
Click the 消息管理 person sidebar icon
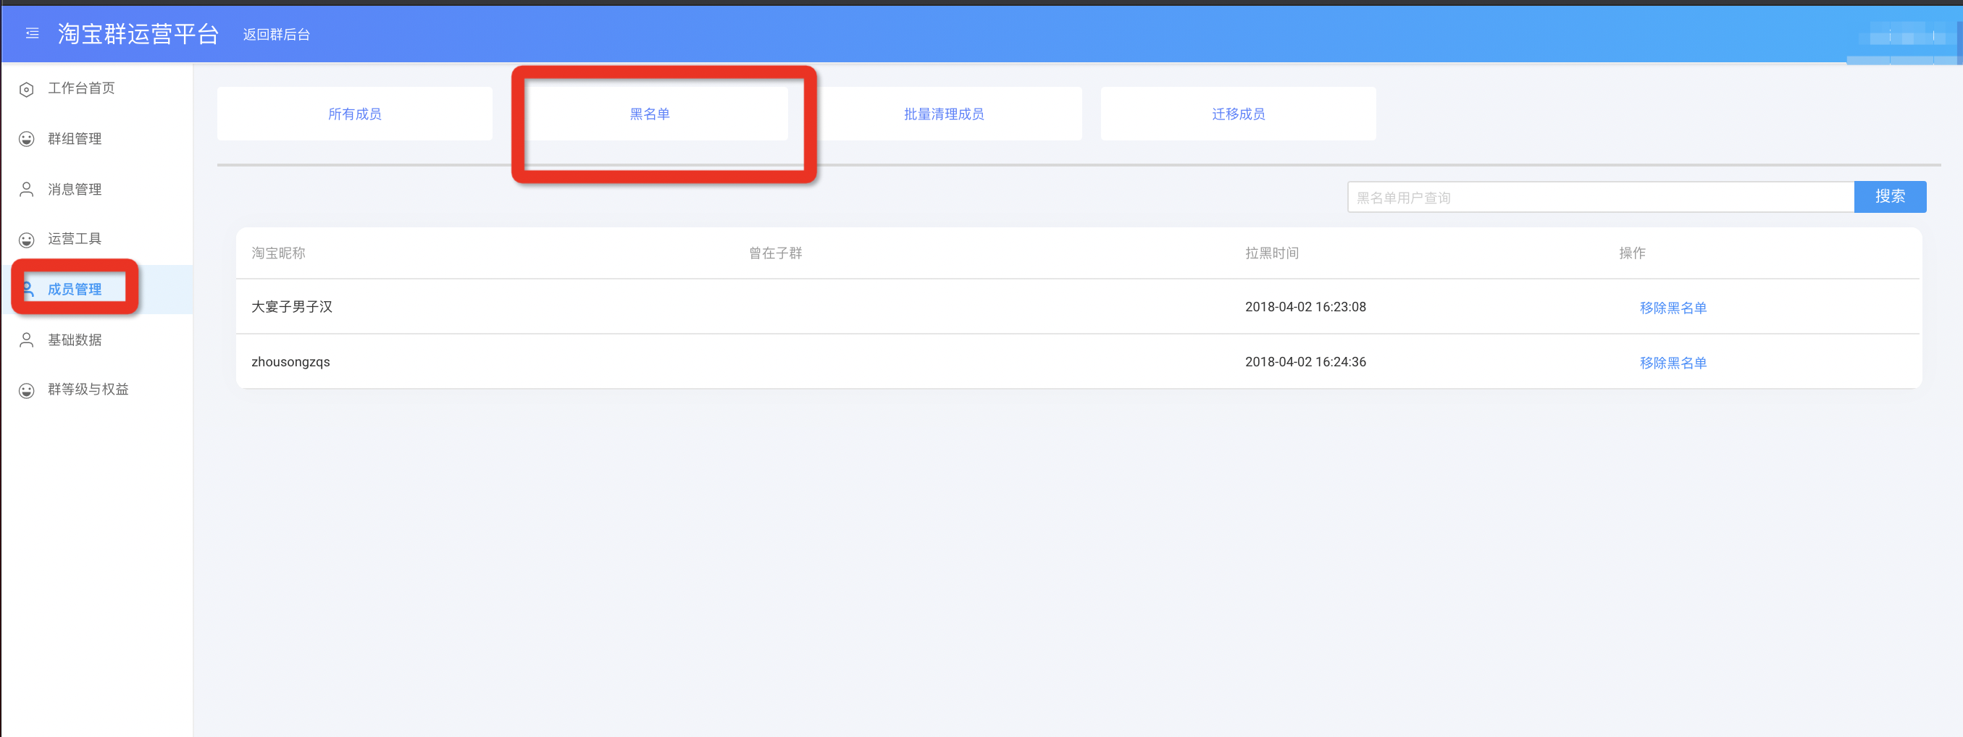tap(27, 190)
